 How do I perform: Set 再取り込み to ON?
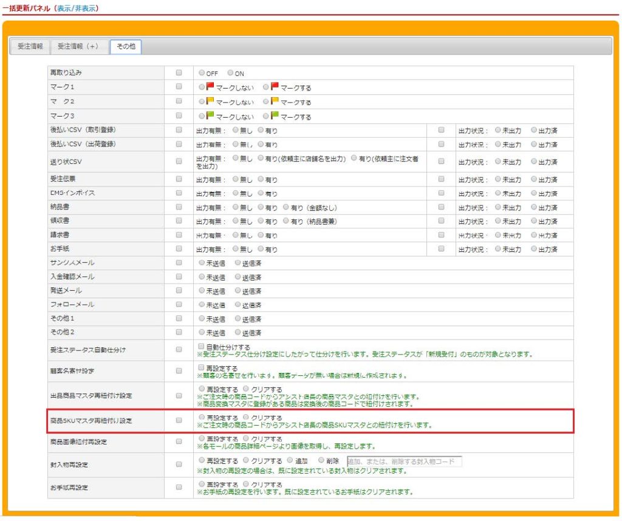231,73
